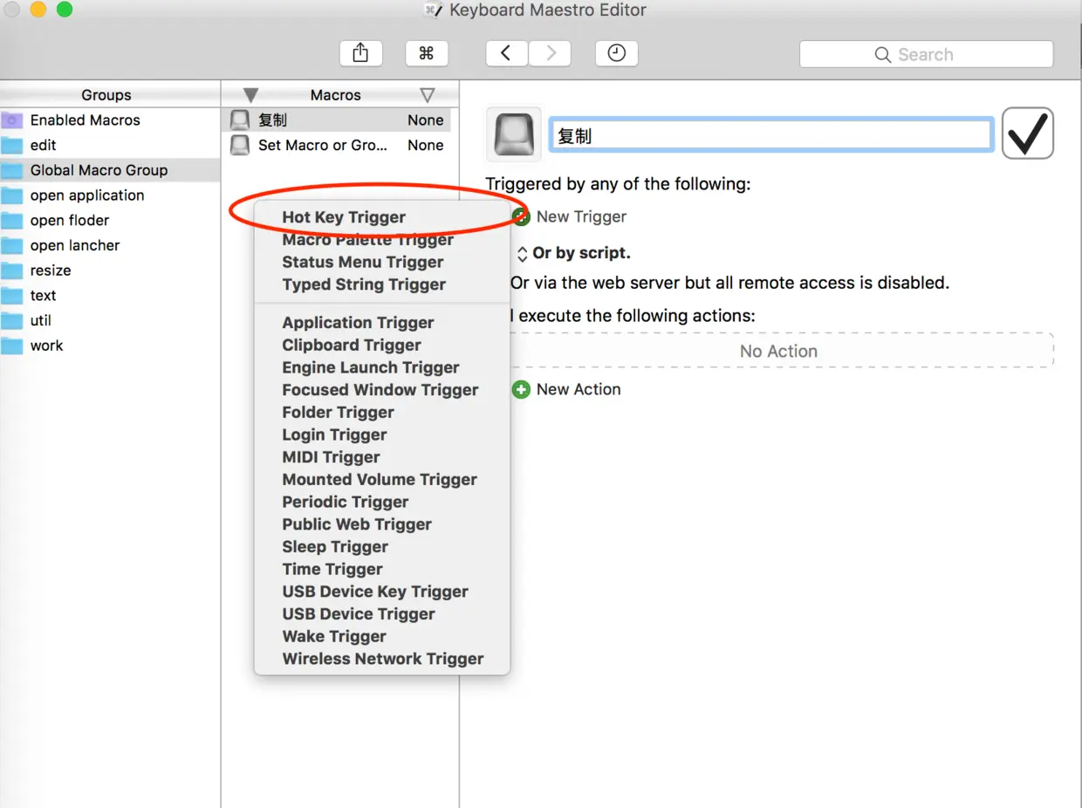This screenshot has height=808, width=1082.
Task: Choose USB Device Key Trigger
Action: (382, 592)
